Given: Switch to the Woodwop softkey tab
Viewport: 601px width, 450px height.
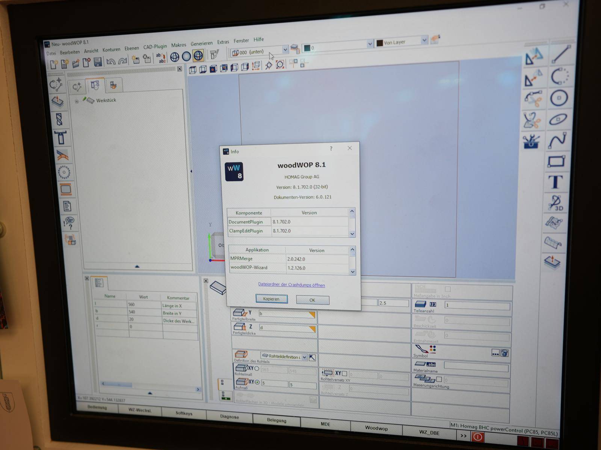Looking at the screenshot, I should pyautogui.click(x=376, y=428).
